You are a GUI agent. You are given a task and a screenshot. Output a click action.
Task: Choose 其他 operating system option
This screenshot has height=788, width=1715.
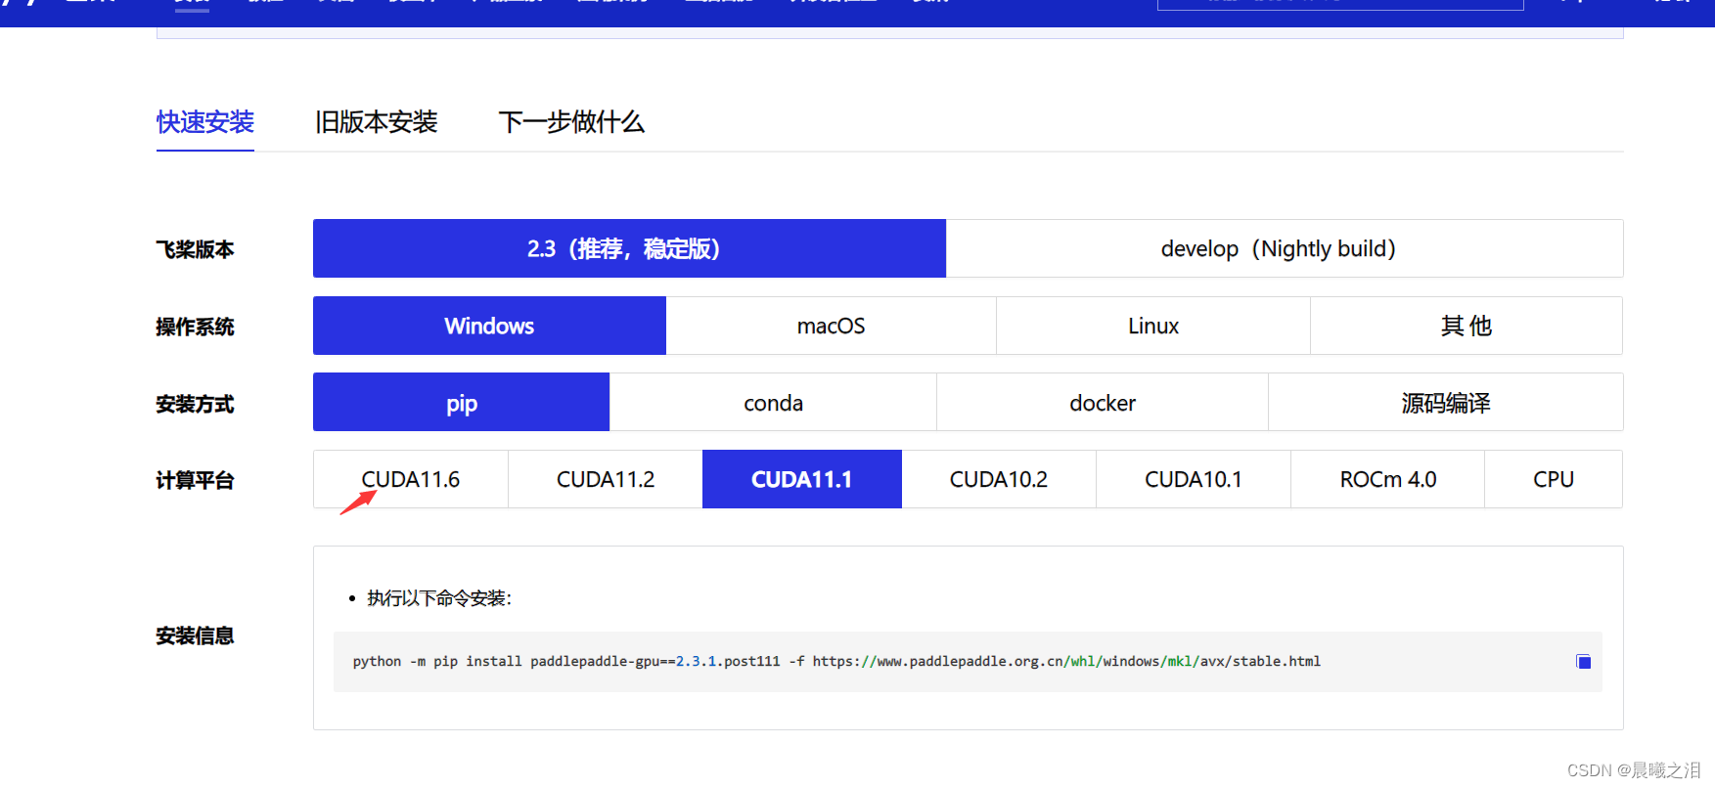click(1467, 326)
